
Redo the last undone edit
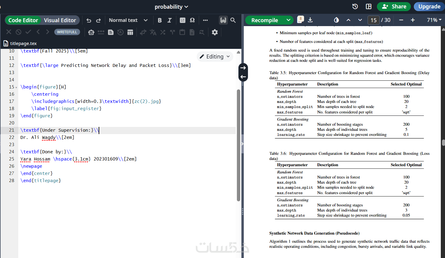[x=98, y=20]
